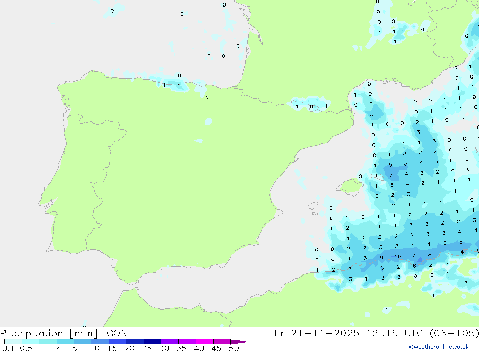The image size is (479, 351).
Task: Click the '10' precipitation value on the map
Action: coord(398,257)
